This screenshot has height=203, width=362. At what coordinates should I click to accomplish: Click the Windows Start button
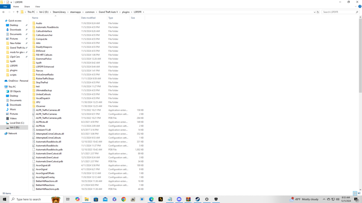point(4,199)
